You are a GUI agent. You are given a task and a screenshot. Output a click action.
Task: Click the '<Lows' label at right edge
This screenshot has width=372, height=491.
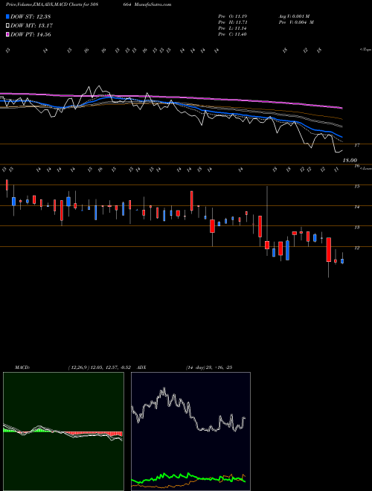click(365, 168)
